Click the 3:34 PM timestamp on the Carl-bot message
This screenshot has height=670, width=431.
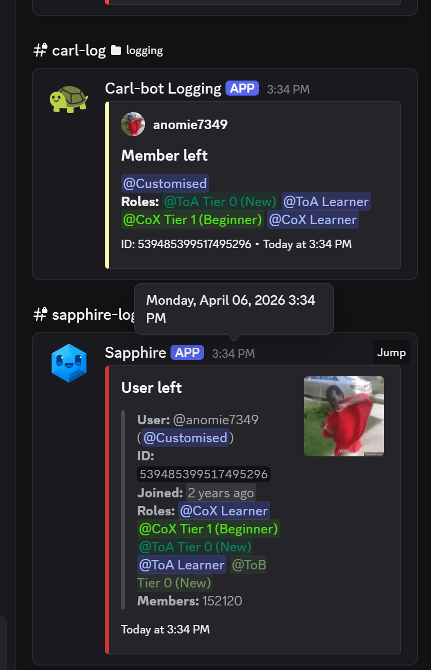click(288, 90)
